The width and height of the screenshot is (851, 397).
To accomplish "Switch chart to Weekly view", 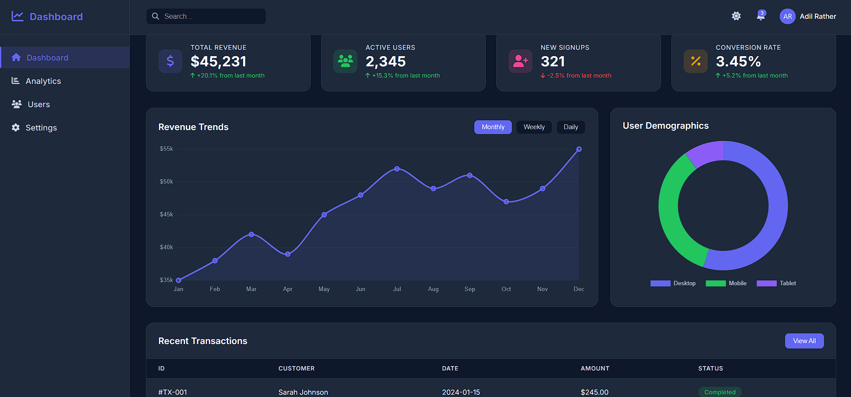I will click(534, 127).
